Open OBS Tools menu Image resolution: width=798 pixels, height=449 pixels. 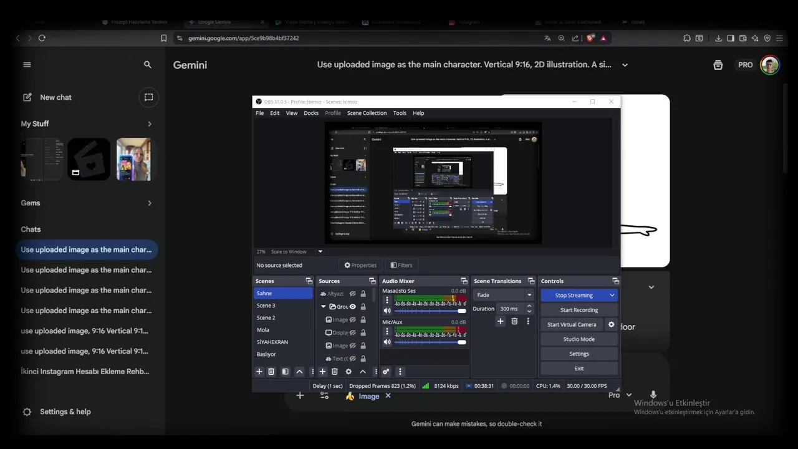coord(400,113)
